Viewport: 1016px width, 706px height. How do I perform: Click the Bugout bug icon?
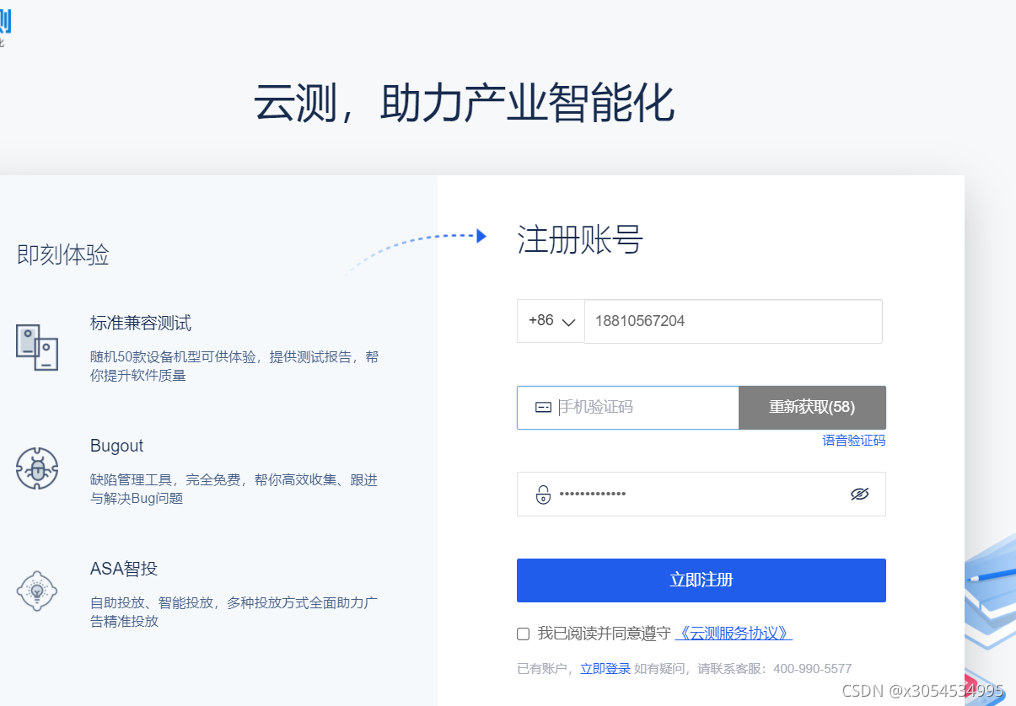pos(37,469)
